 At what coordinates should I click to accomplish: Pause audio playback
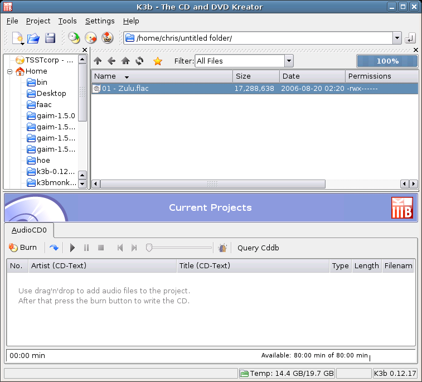(86, 248)
